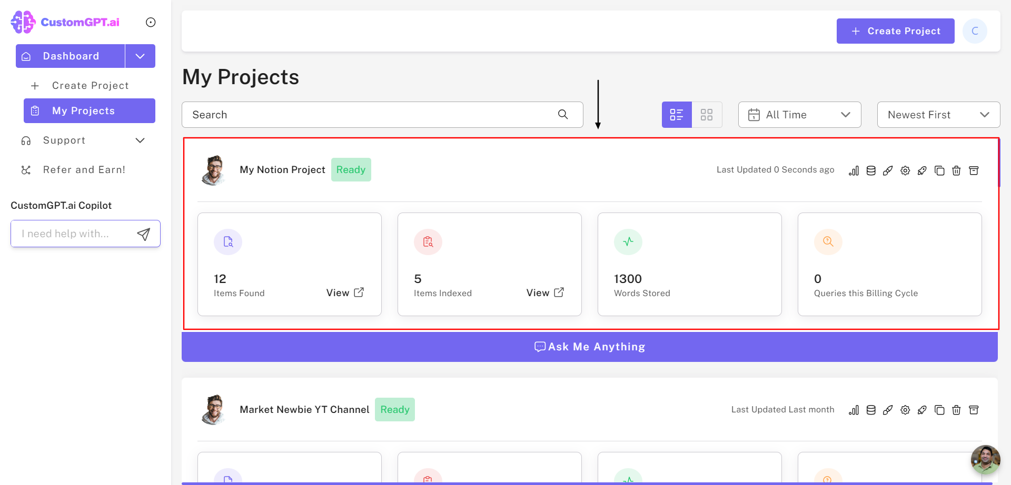The width and height of the screenshot is (1011, 485).
Task: Click the CustomGPT.ai logo
Action: click(65, 22)
